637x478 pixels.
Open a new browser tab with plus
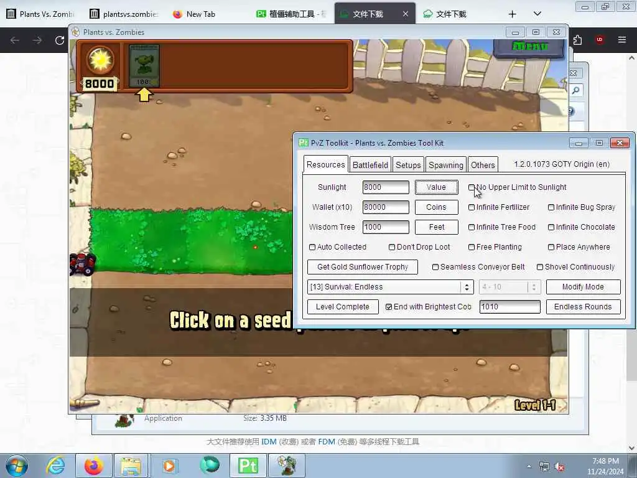pyautogui.click(x=513, y=14)
